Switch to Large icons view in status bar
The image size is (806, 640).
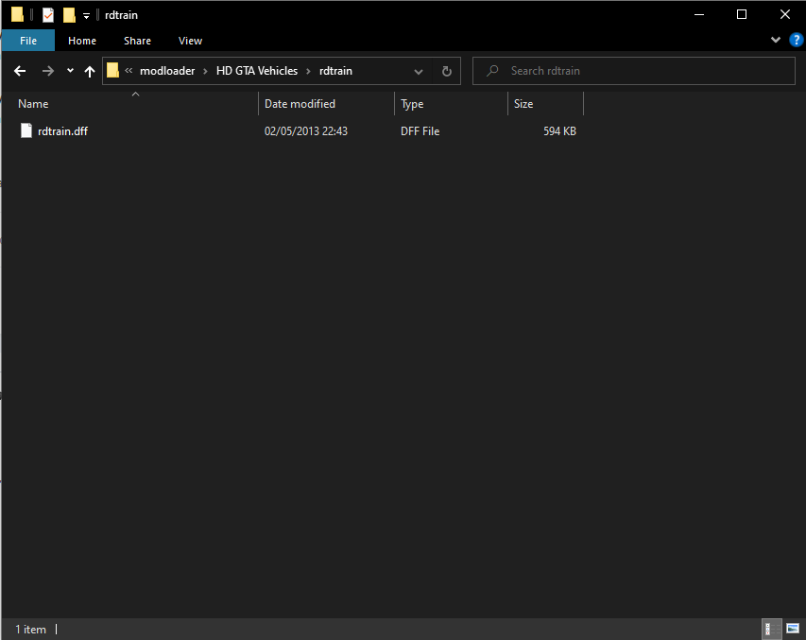[x=793, y=629]
